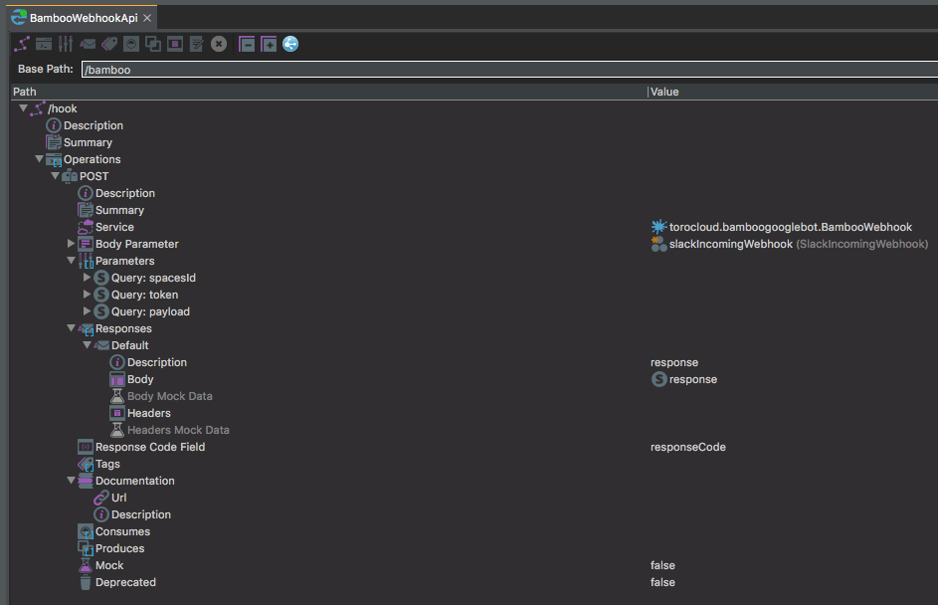The width and height of the screenshot is (938, 605).
Task: Click the overlapping squares toolbar icon
Action: (153, 44)
